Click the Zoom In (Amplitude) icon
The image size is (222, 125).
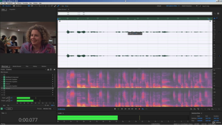(191, 109)
